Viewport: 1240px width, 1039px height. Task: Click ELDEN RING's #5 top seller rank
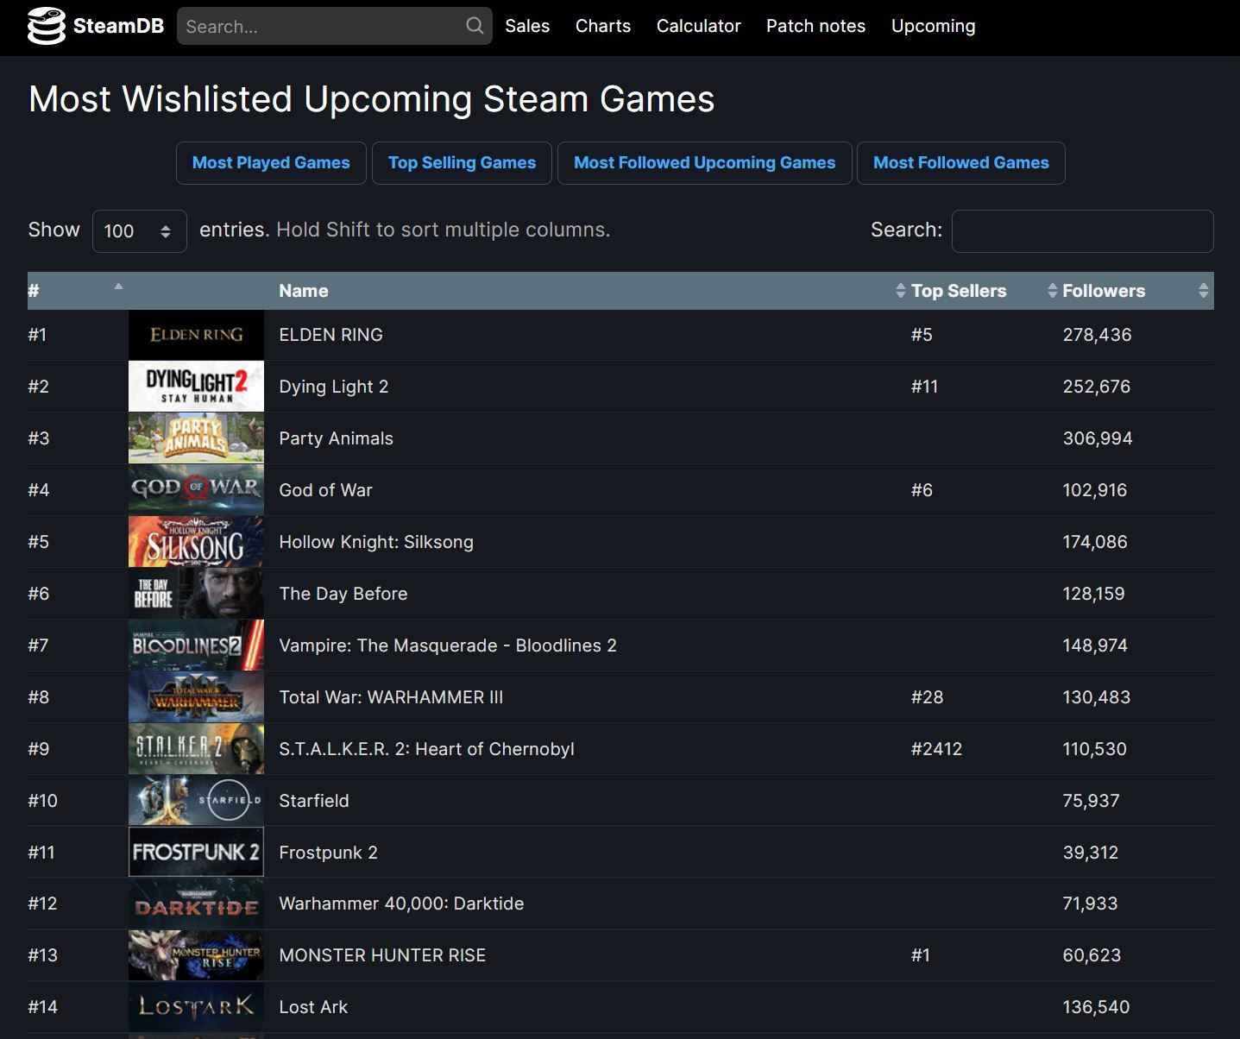(922, 335)
